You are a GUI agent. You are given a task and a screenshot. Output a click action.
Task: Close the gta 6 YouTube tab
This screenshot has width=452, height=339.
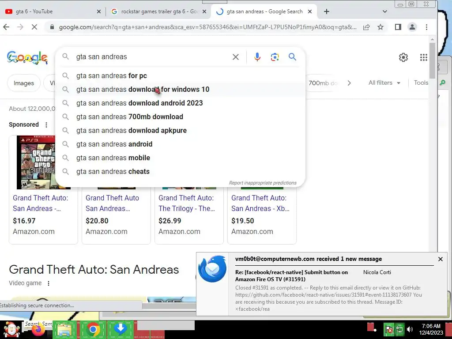pos(98,11)
